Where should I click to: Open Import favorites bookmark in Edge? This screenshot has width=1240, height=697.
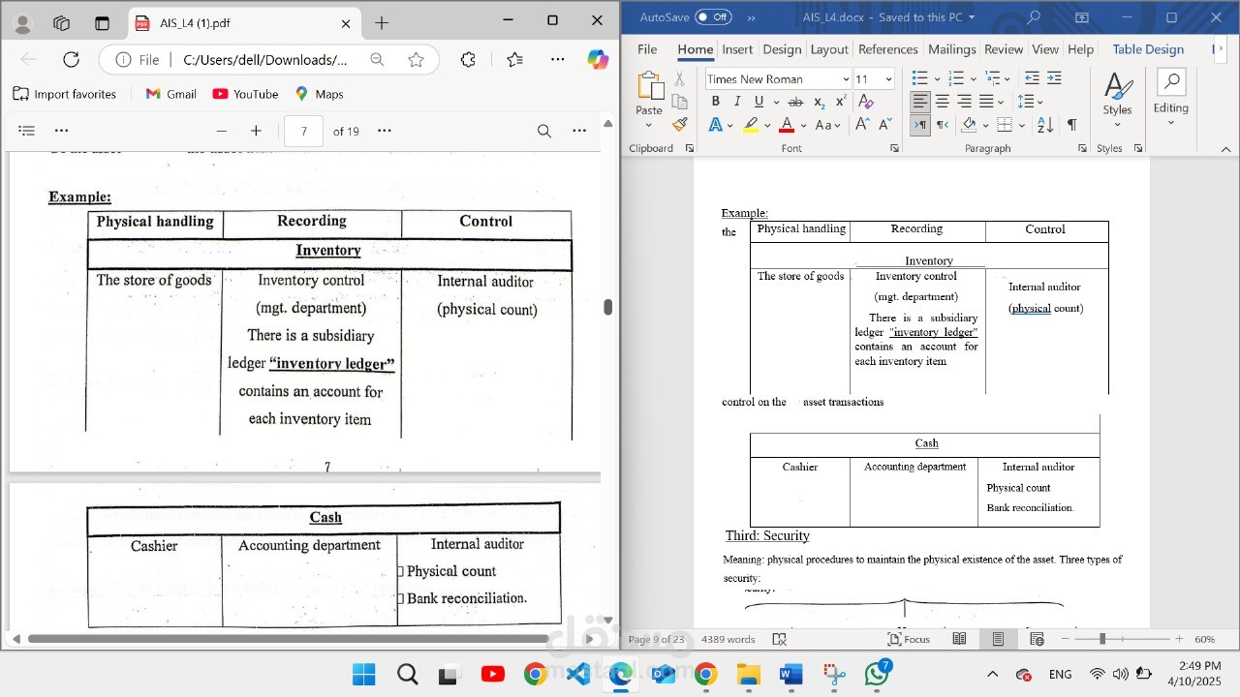[x=64, y=94]
